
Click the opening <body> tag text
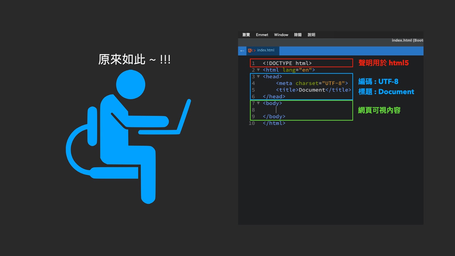click(x=272, y=103)
